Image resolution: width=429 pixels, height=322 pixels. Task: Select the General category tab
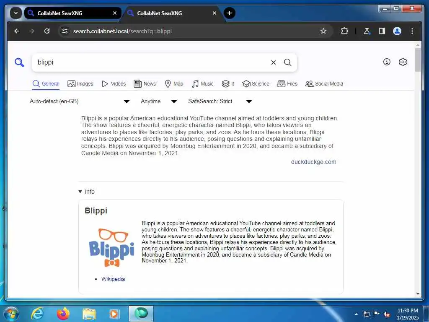[46, 84]
